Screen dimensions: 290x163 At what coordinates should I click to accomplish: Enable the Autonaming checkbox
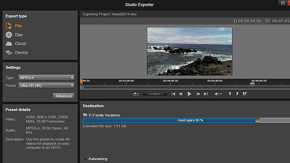(x=85, y=159)
